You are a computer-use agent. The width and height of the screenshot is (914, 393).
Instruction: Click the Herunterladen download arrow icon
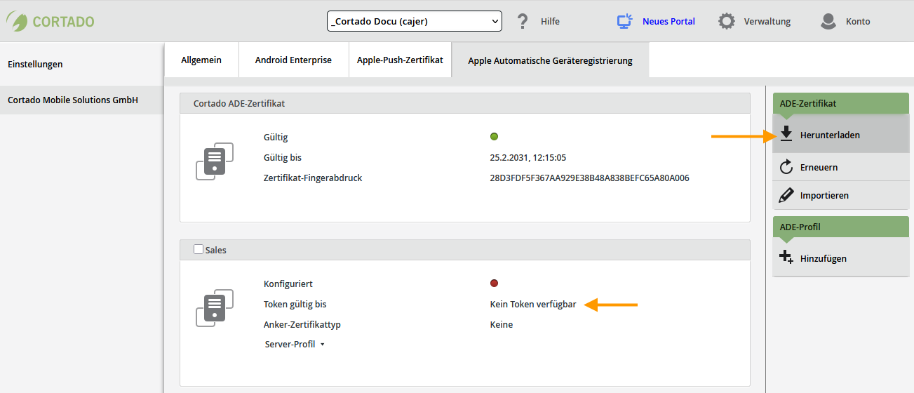[786, 134]
